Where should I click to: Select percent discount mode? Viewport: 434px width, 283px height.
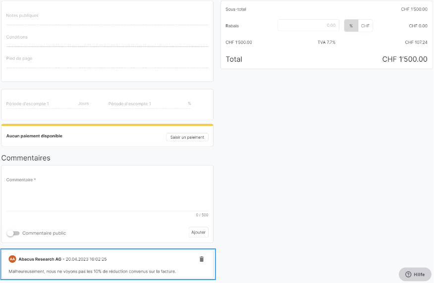click(x=351, y=26)
